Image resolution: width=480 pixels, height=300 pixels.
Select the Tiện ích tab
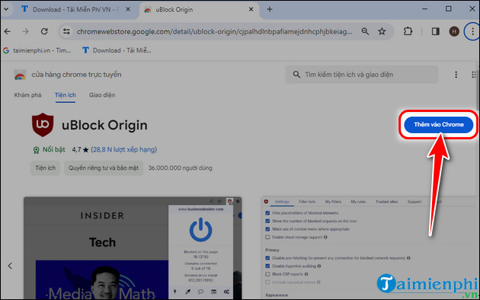coord(66,95)
